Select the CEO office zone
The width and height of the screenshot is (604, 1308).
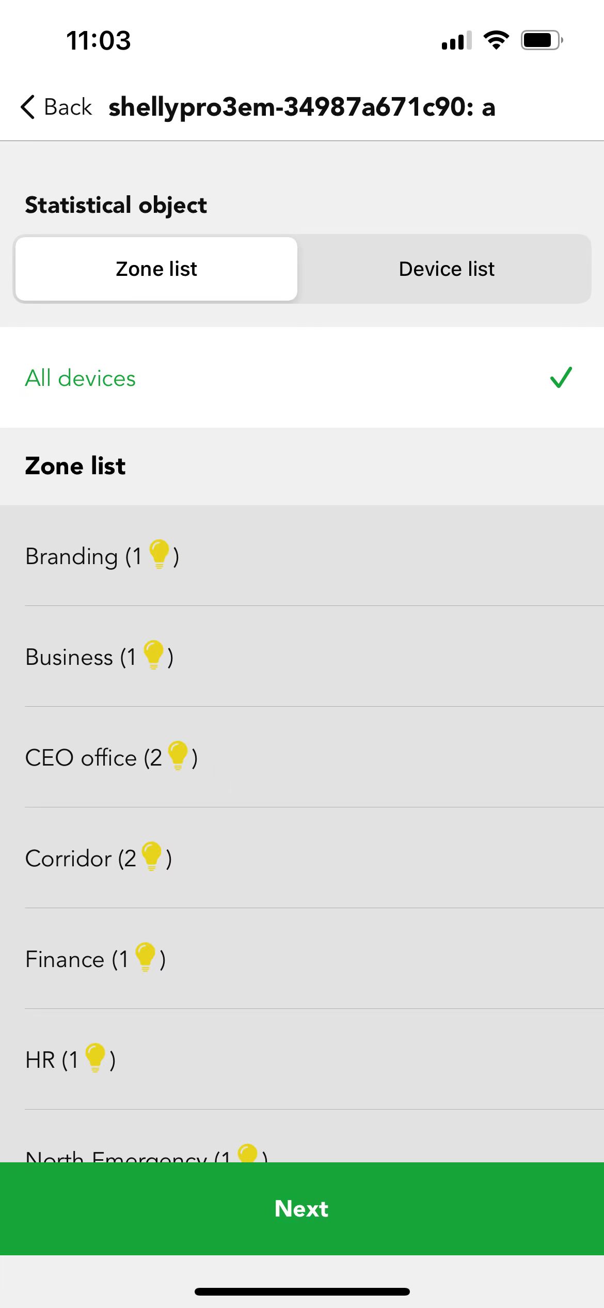[x=302, y=757]
